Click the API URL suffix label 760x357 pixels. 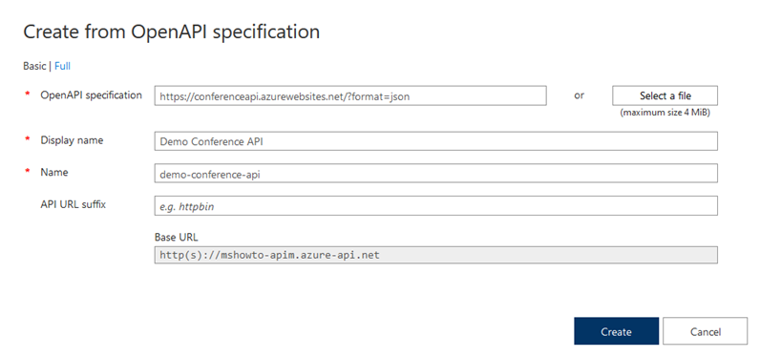point(74,204)
